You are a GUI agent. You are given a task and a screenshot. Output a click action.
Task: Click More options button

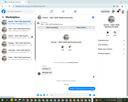click(81, 28)
